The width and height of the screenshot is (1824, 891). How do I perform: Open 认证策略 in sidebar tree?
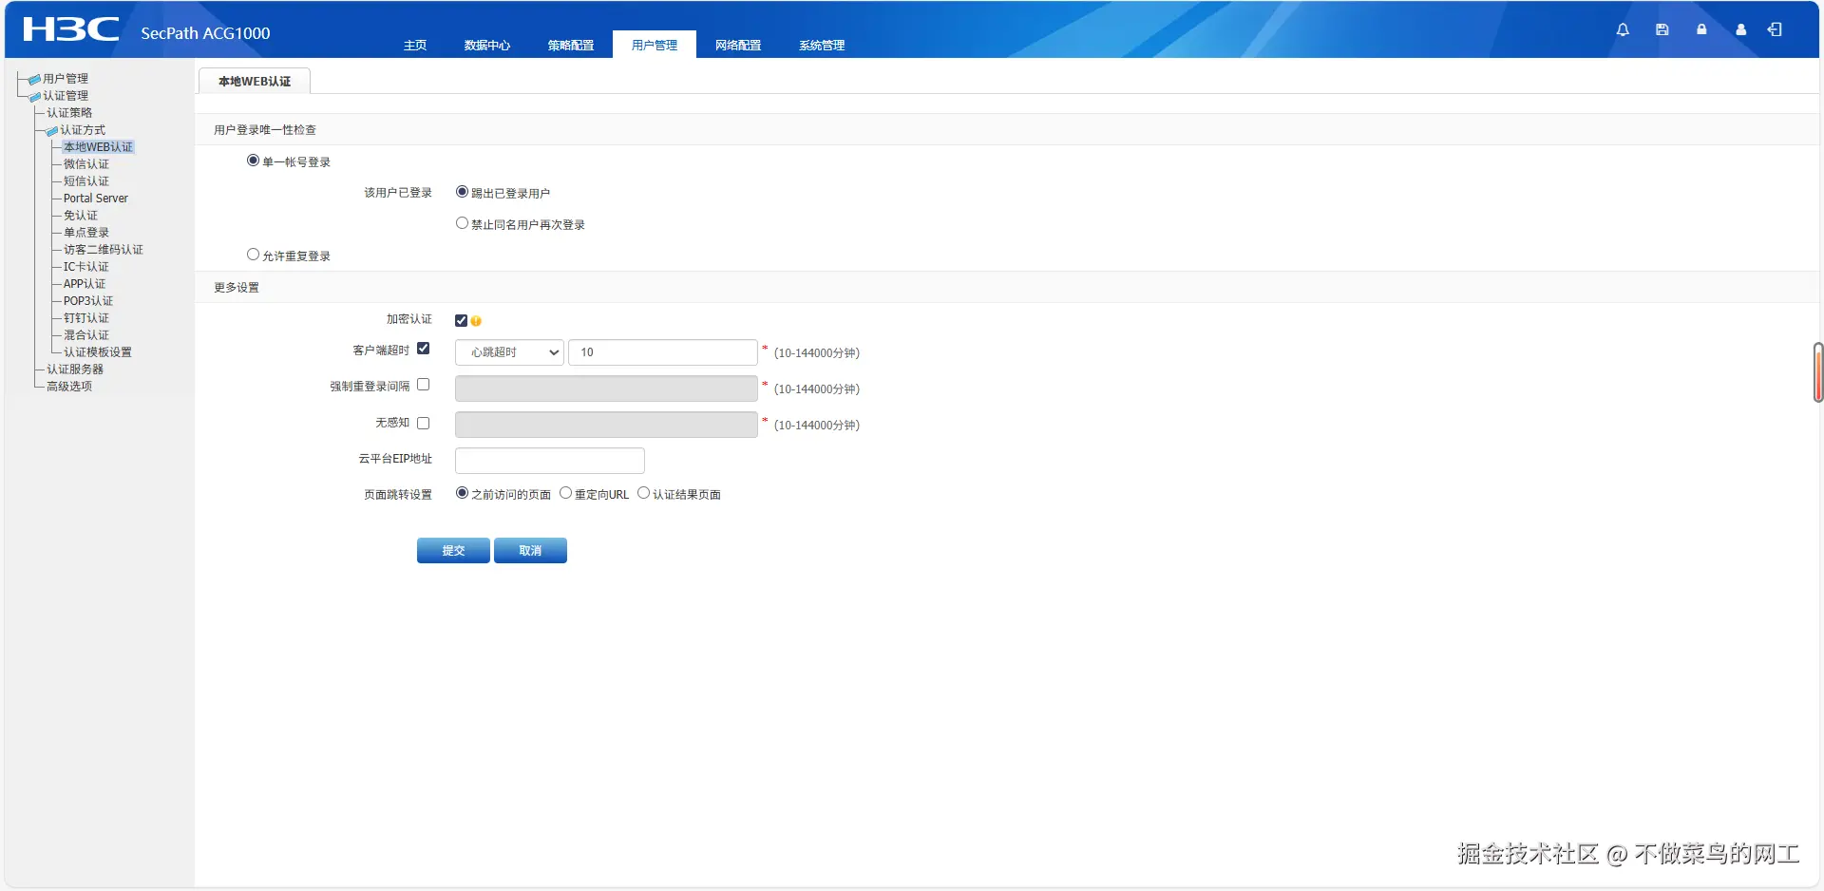coord(69,113)
